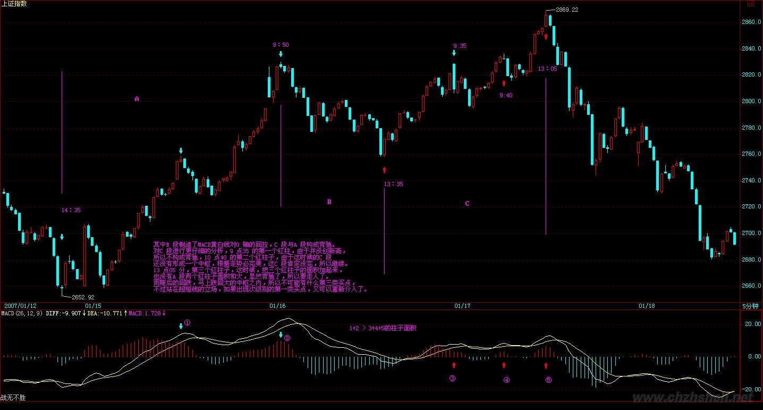Click the red arrow above the 13:35 label
The width and height of the screenshot is (763, 410).
(385, 170)
